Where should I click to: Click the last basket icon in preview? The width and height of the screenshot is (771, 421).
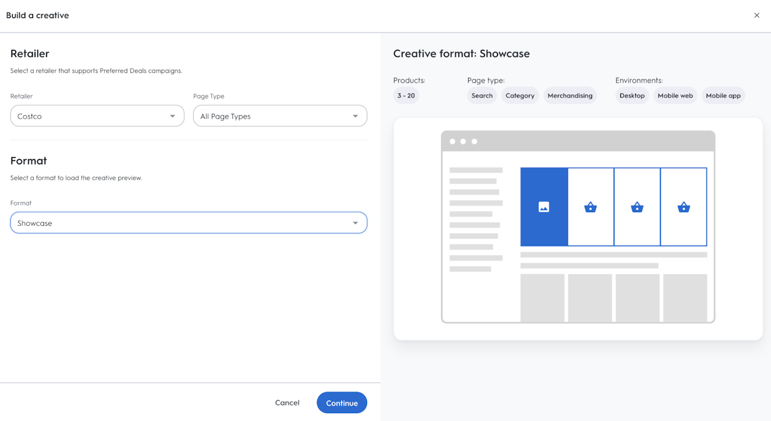point(684,207)
